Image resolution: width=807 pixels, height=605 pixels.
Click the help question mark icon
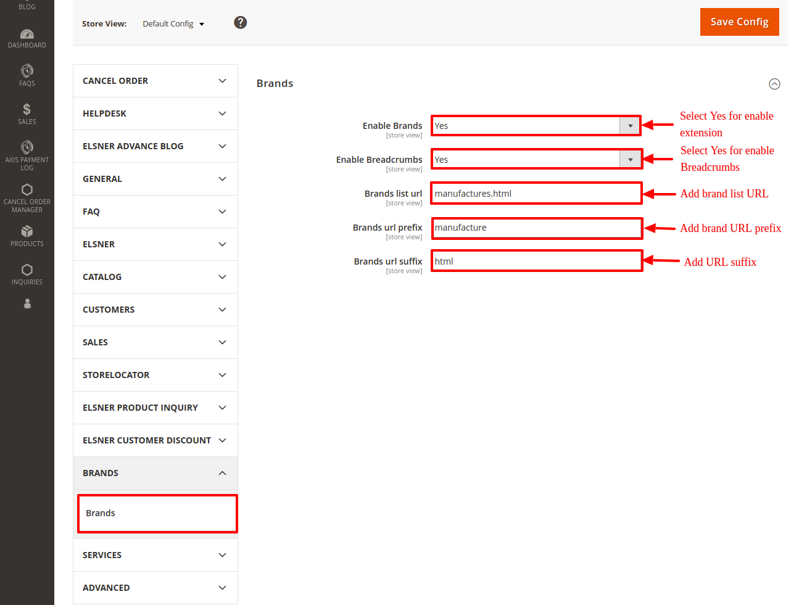[x=241, y=23]
